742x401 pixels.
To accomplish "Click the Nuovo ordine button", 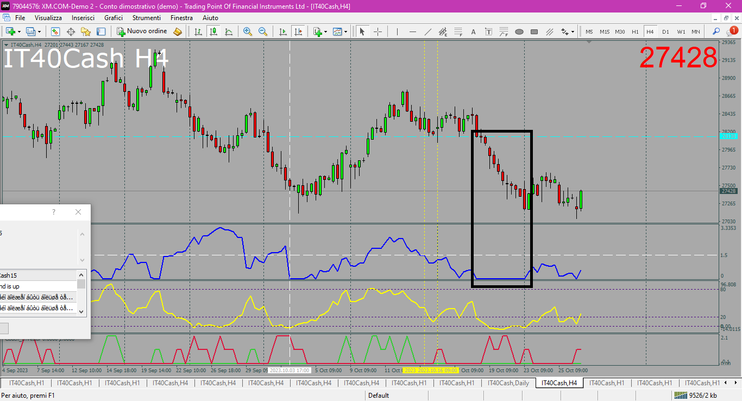I will [142, 32].
